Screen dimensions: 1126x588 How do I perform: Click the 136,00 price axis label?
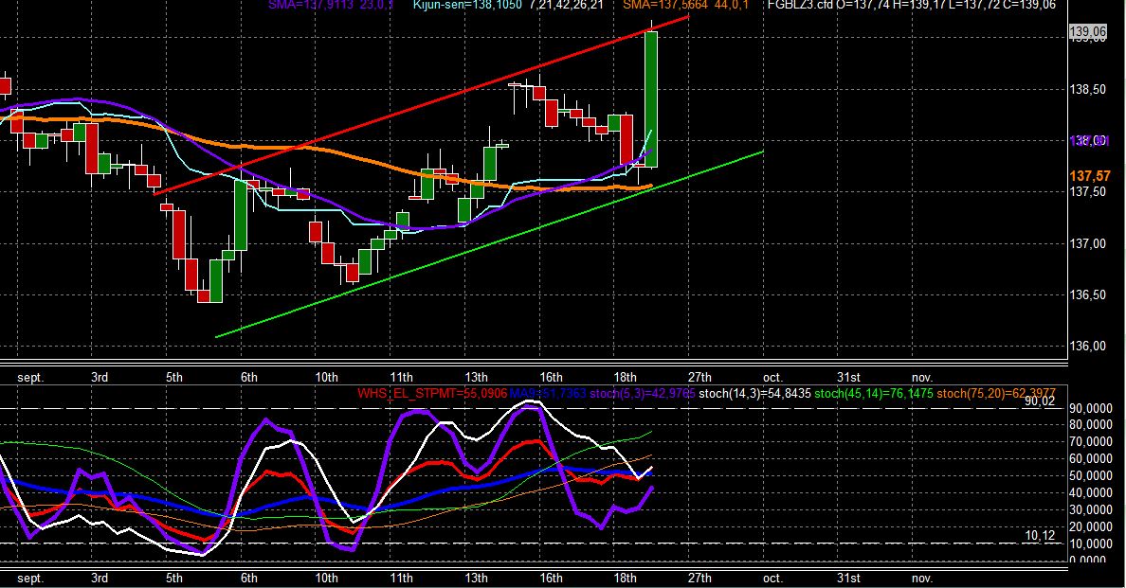point(1087,346)
